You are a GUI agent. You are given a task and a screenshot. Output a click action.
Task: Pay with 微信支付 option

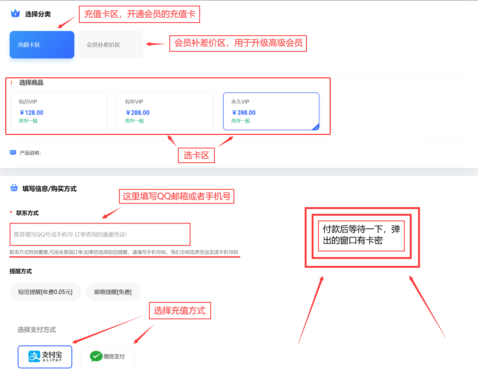[x=108, y=357]
